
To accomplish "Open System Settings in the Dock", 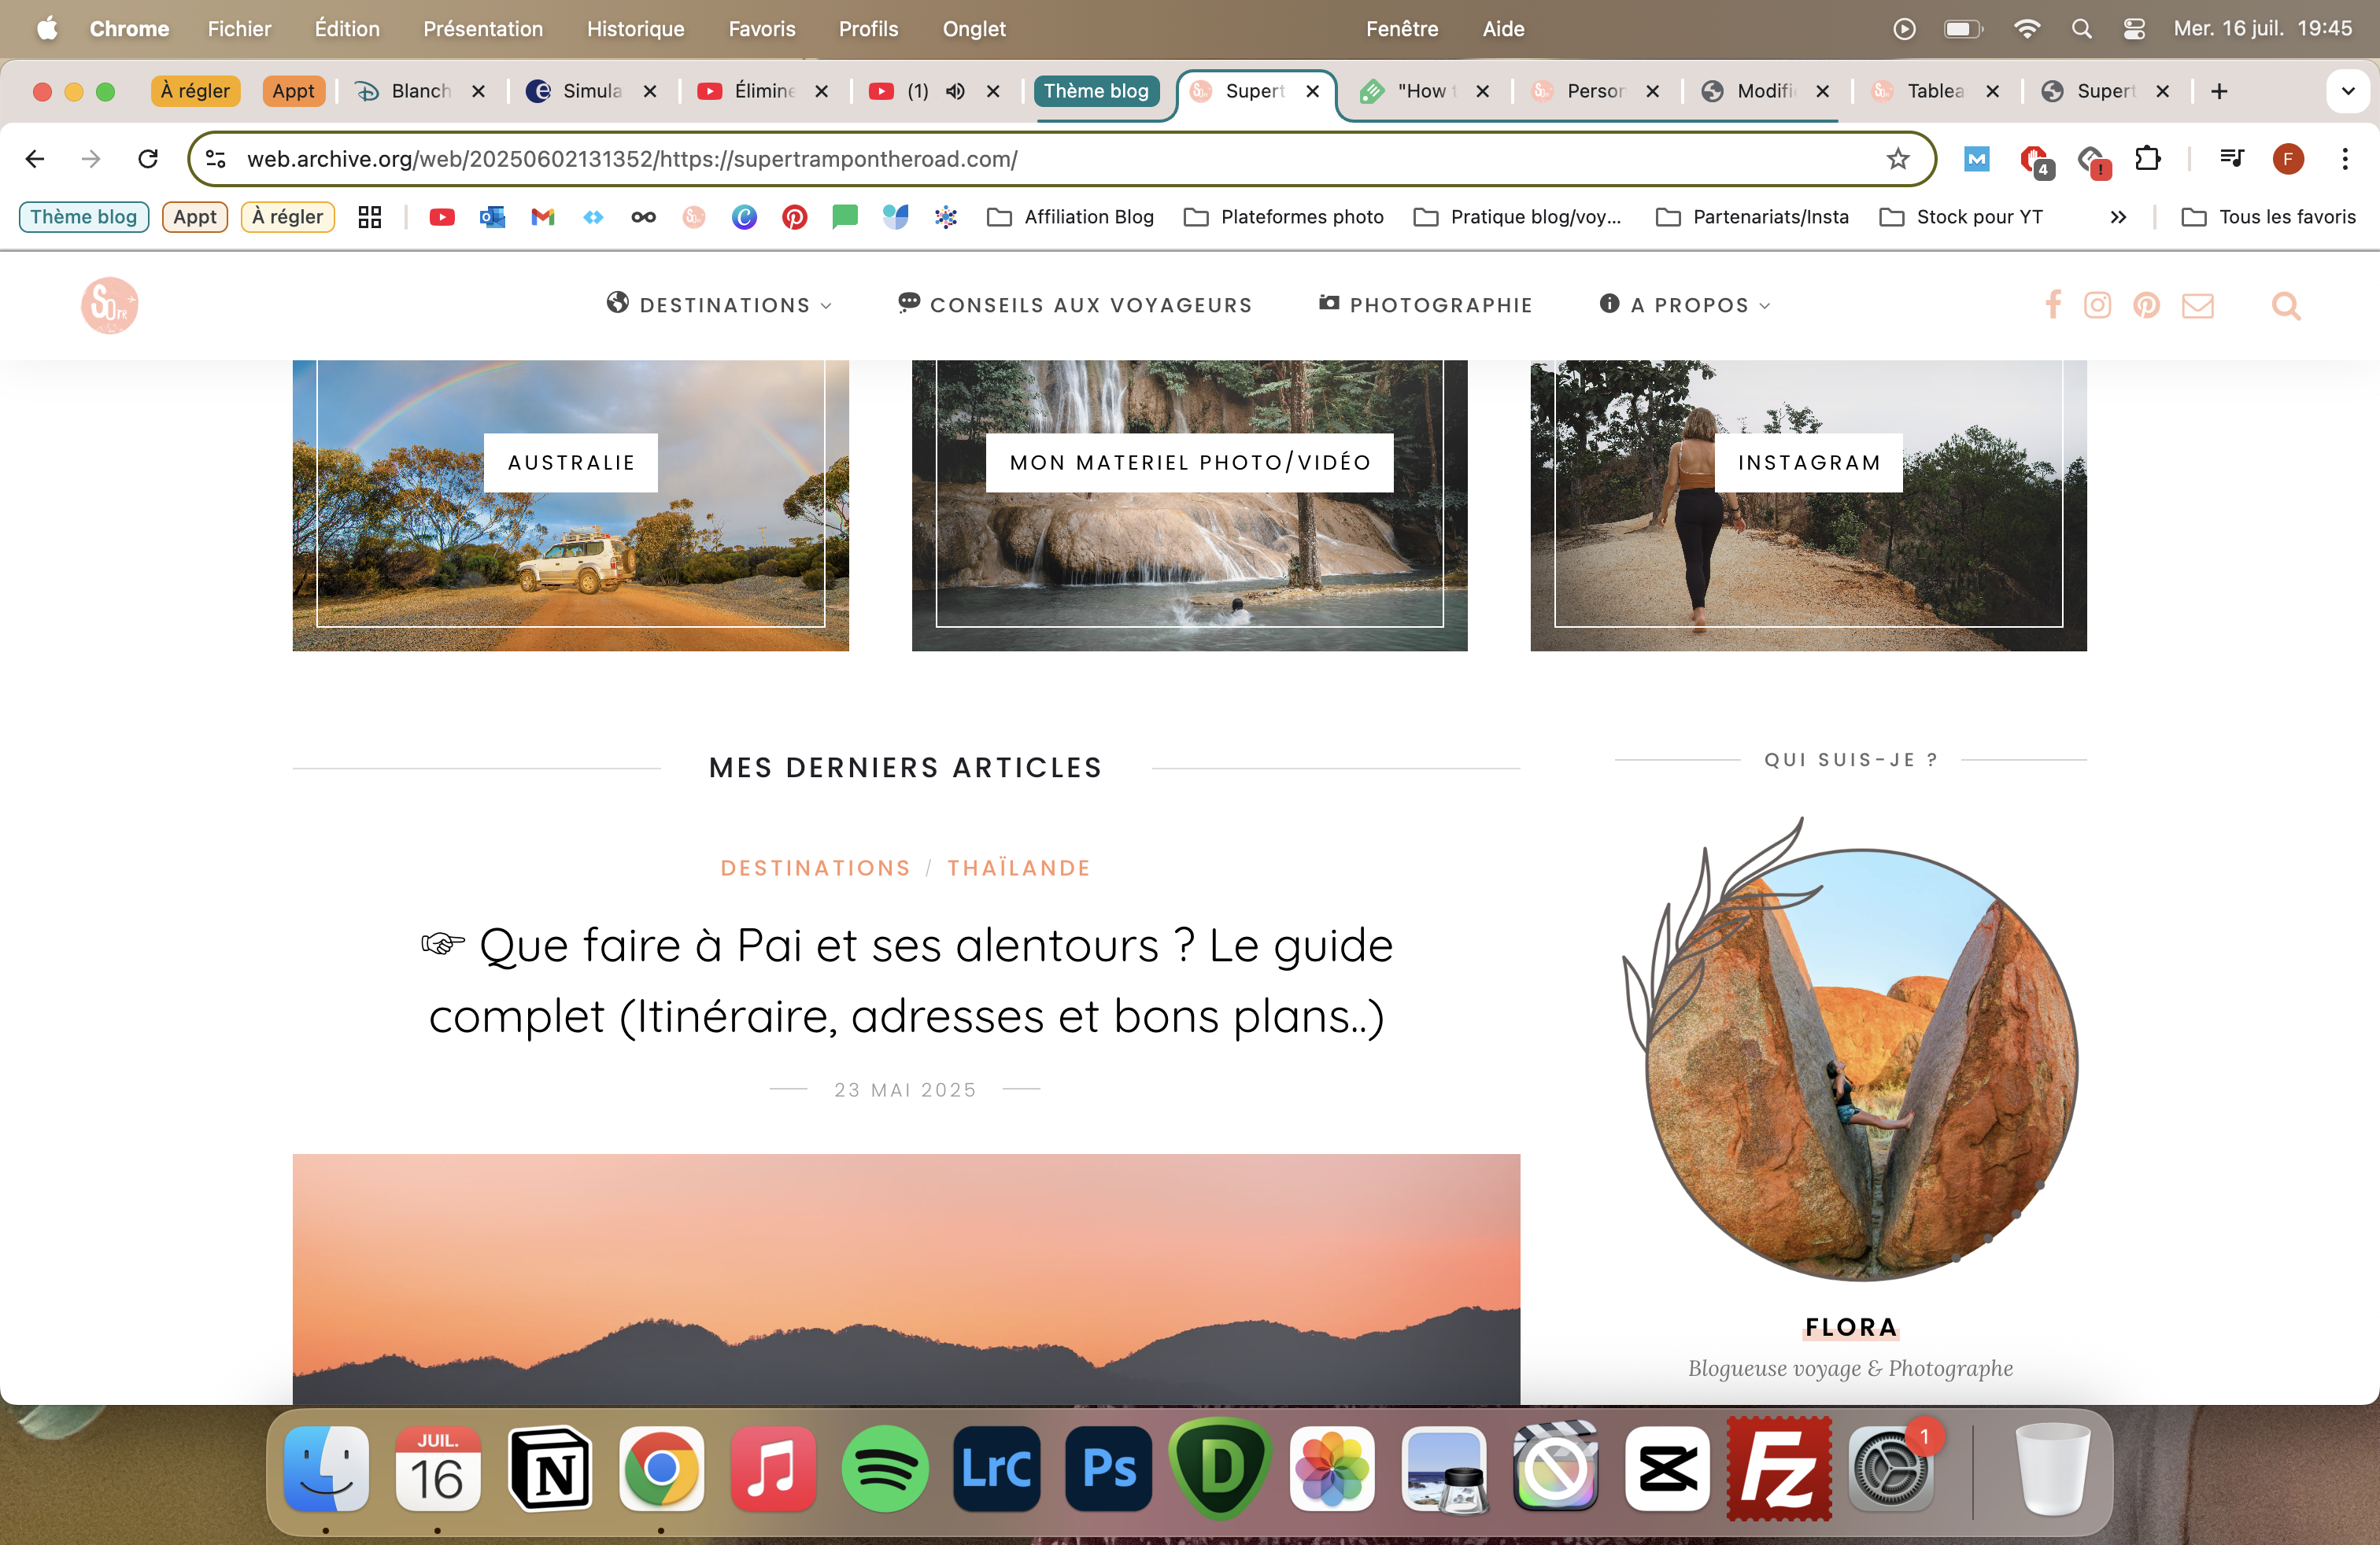I will click(1890, 1469).
